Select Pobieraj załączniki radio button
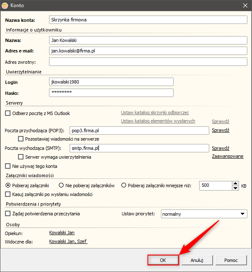 tap(8, 186)
